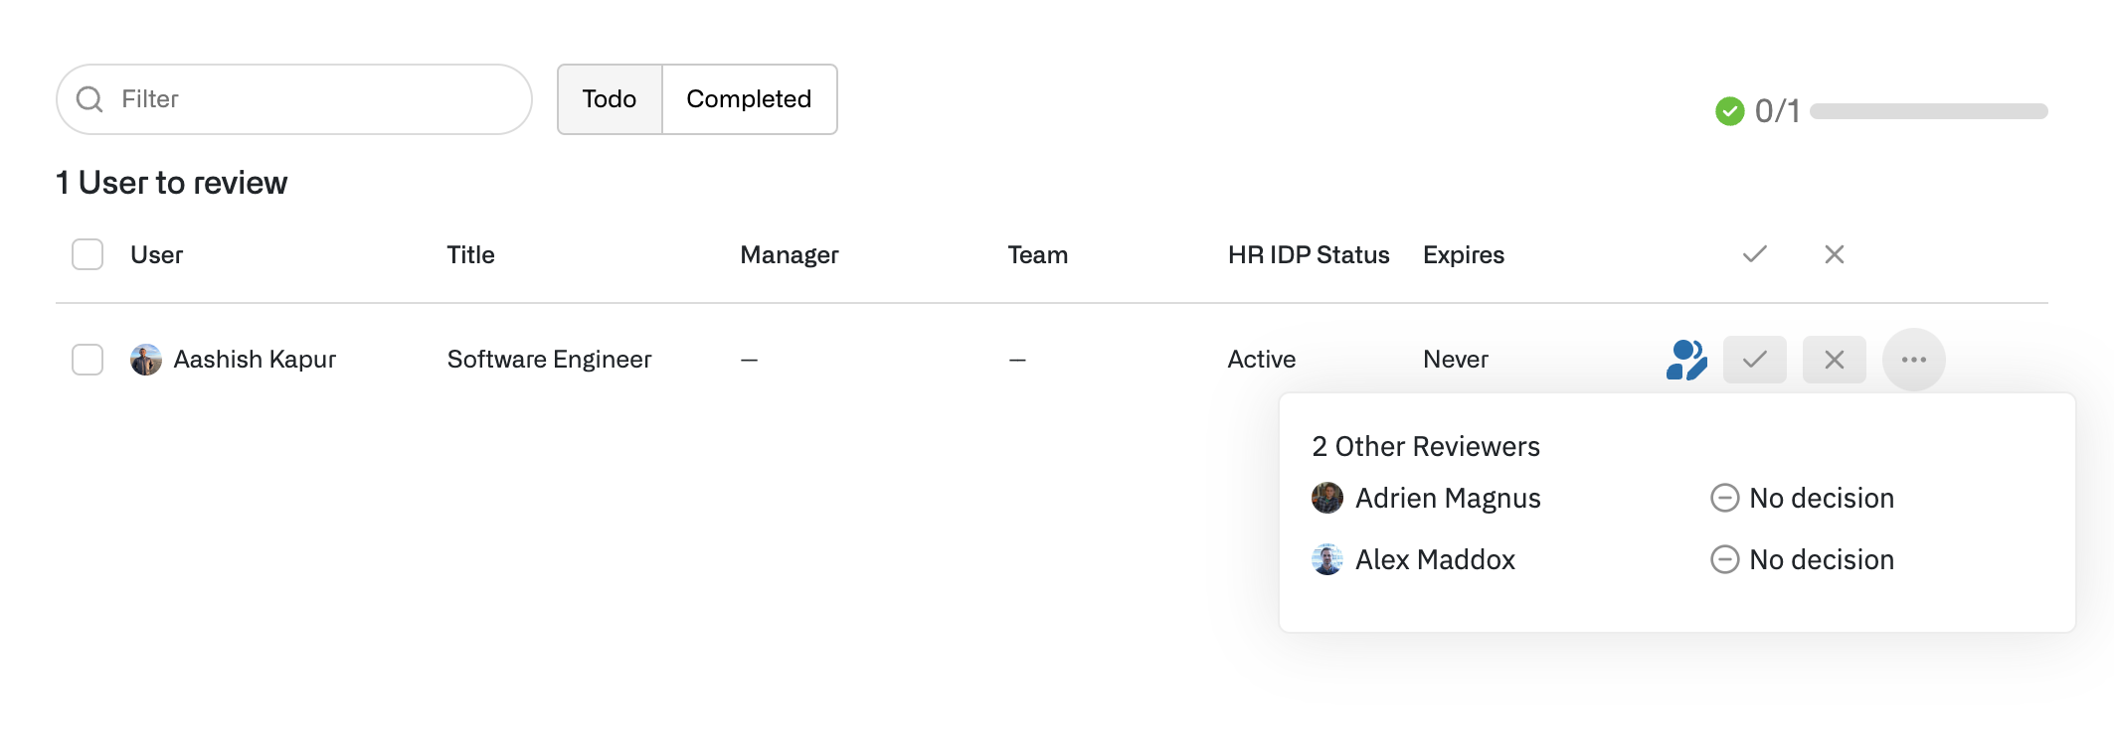Approve Aashish Kapur with the checkmark button
The width and height of the screenshot is (2114, 753).
pos(1754,360)
